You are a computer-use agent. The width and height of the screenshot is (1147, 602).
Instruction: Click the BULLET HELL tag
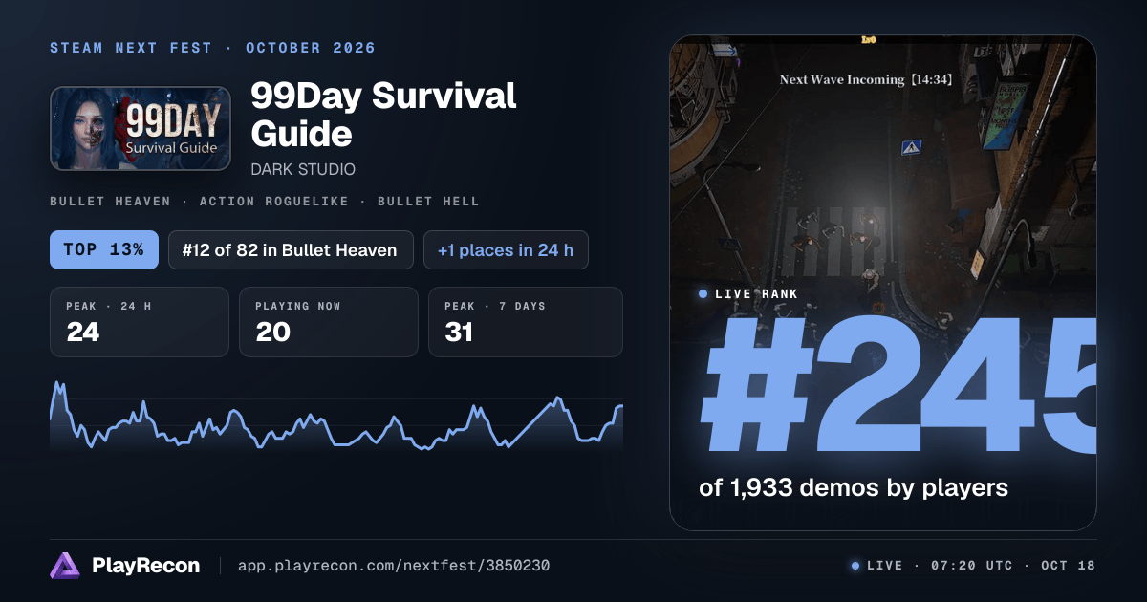click(x=428, y=202)
